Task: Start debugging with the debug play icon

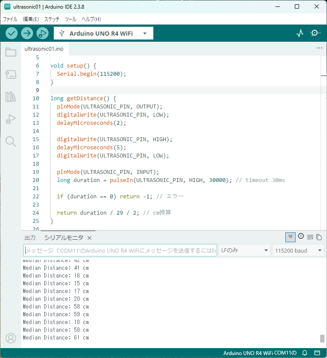Action: [43, 33]
